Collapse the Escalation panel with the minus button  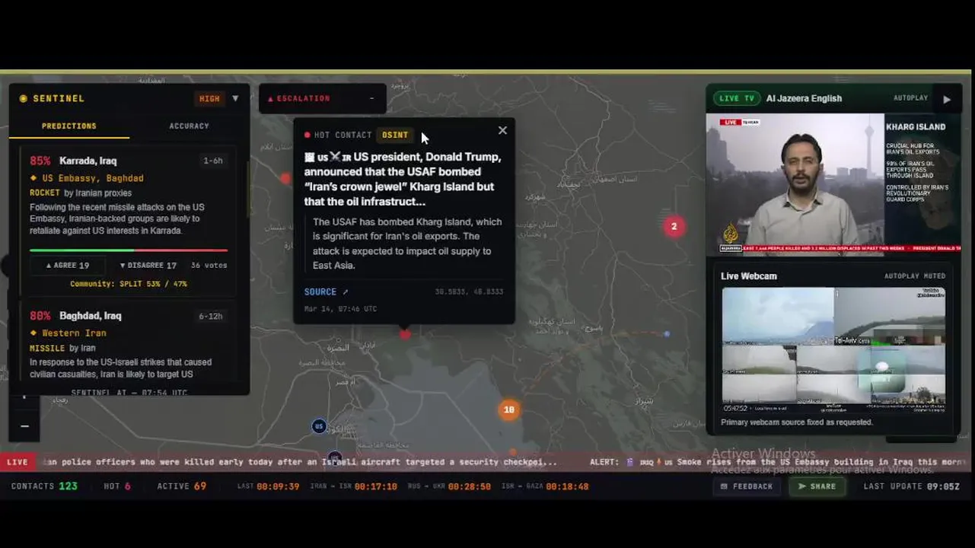(371, 98)
